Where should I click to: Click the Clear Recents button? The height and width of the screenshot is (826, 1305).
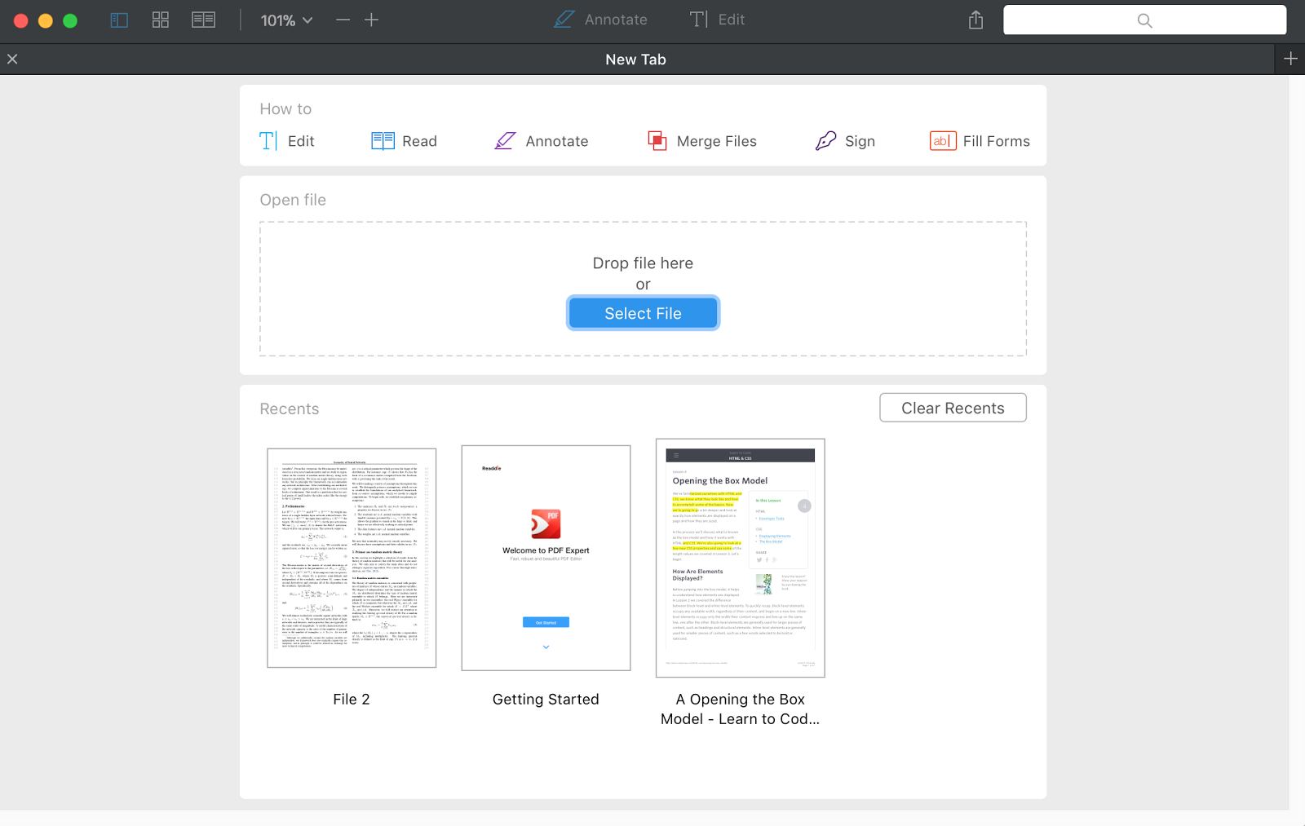click(x=953, y=408)
